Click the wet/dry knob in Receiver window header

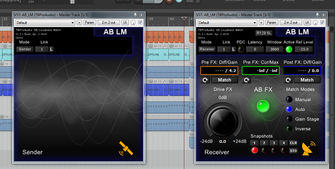click(x=315, y=22)
